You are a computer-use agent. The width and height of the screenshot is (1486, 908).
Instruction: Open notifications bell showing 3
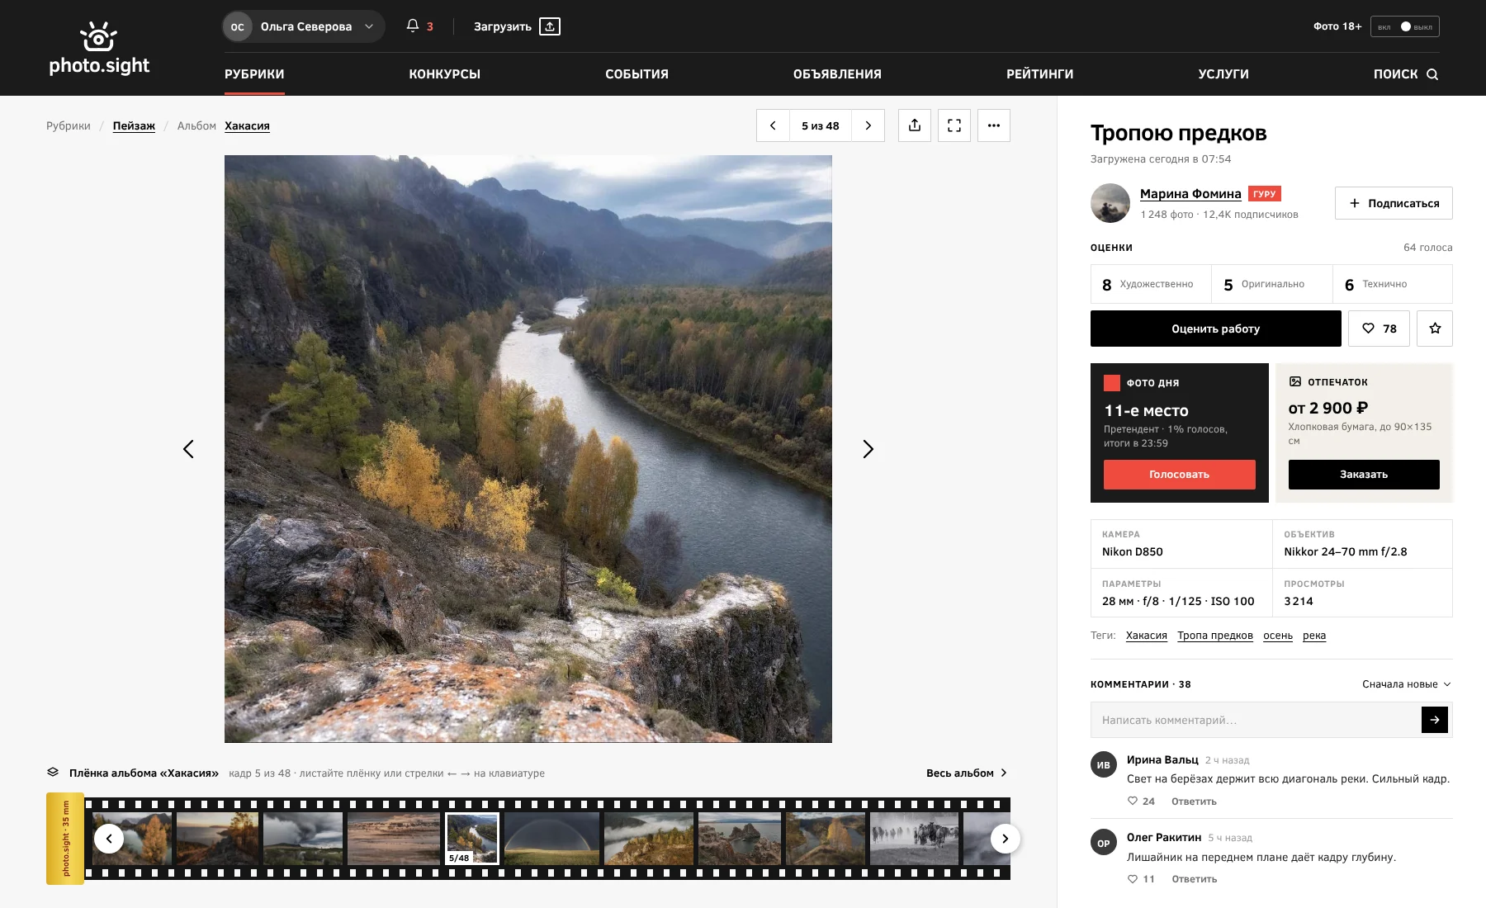point(419,26)
